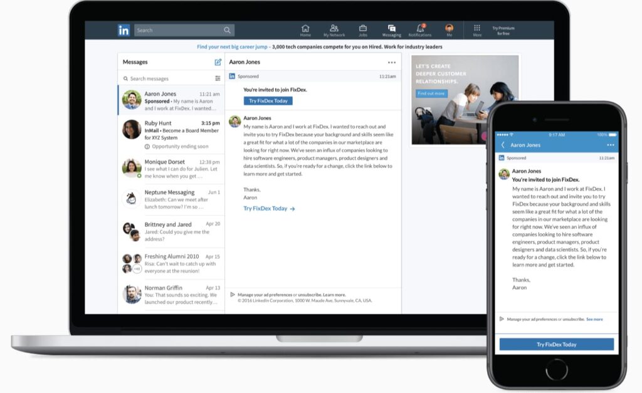
Task: Open the three-dot menu in desktop conversation header
Action: [x=392, y=63]
